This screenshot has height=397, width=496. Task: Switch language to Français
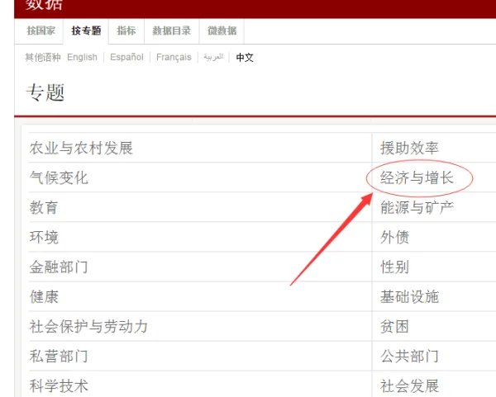(174, 57)
